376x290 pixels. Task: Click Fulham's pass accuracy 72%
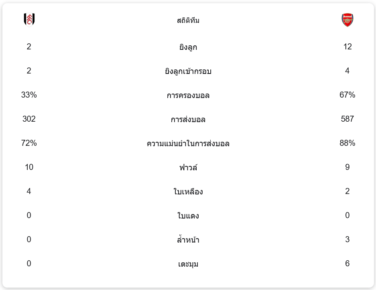click(29, 143)
